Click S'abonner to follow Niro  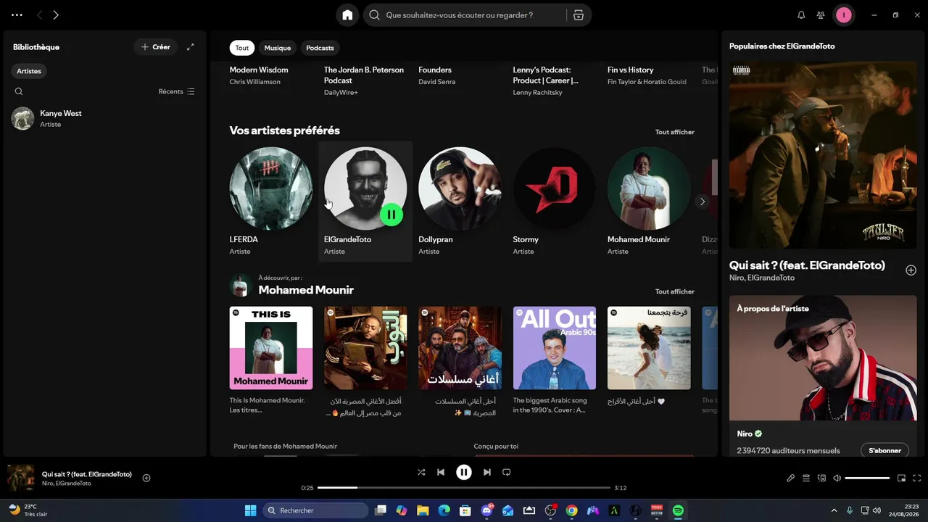[x=884, y=450]
